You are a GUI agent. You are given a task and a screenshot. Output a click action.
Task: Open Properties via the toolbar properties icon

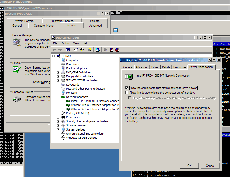coord(76,50)
